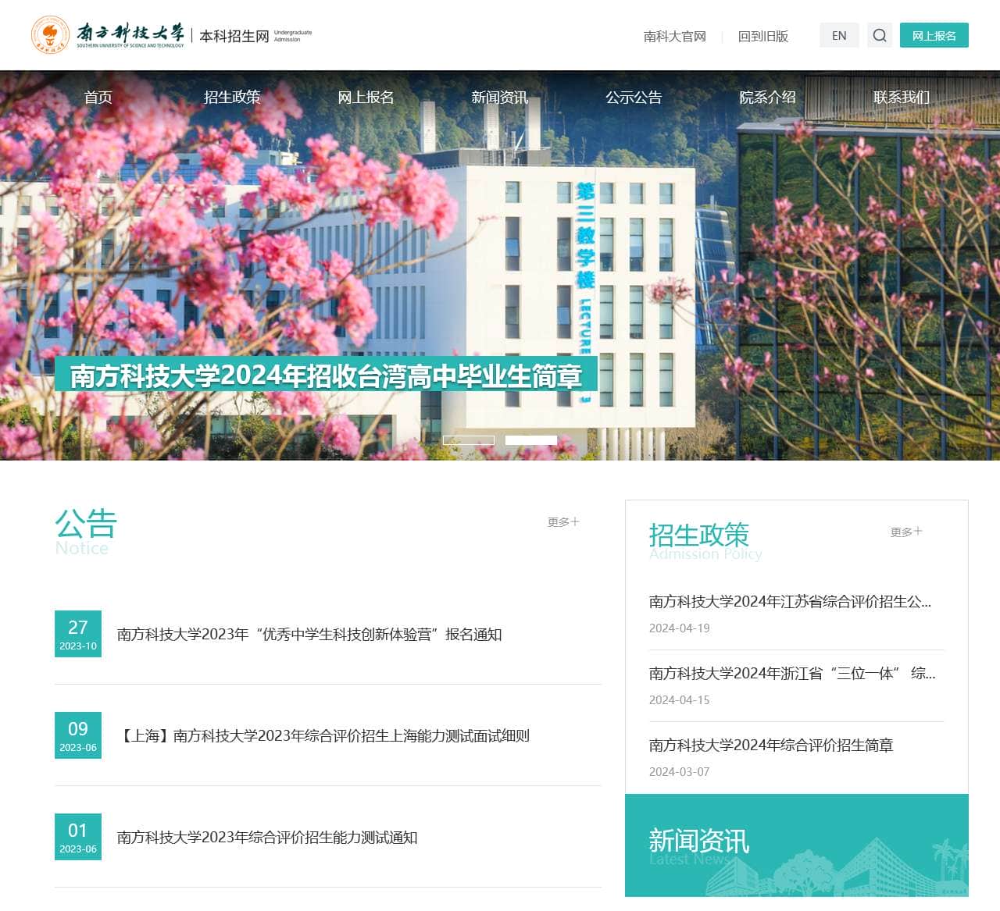Expand more policies with 招生政策 更多+
The image size is (1000, 911).
coord(904,531)
